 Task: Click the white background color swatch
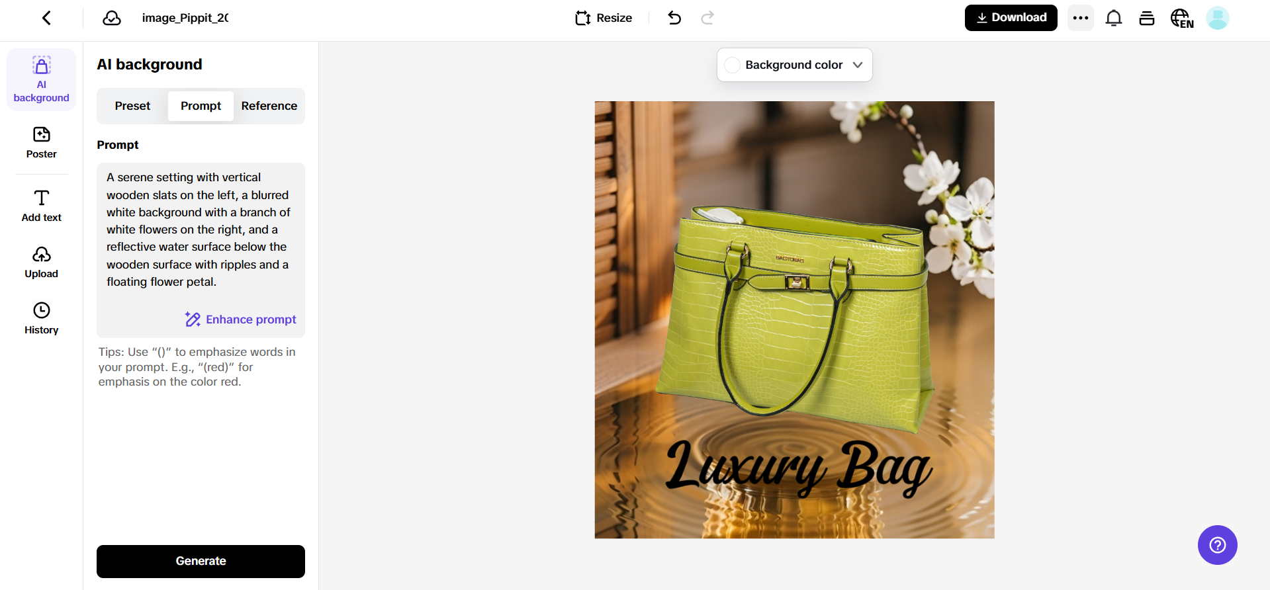[x=733, y=65]
